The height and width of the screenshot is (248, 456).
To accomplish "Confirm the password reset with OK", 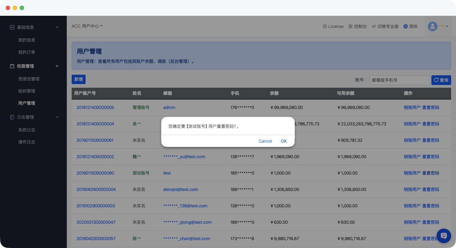I will 284,141.
